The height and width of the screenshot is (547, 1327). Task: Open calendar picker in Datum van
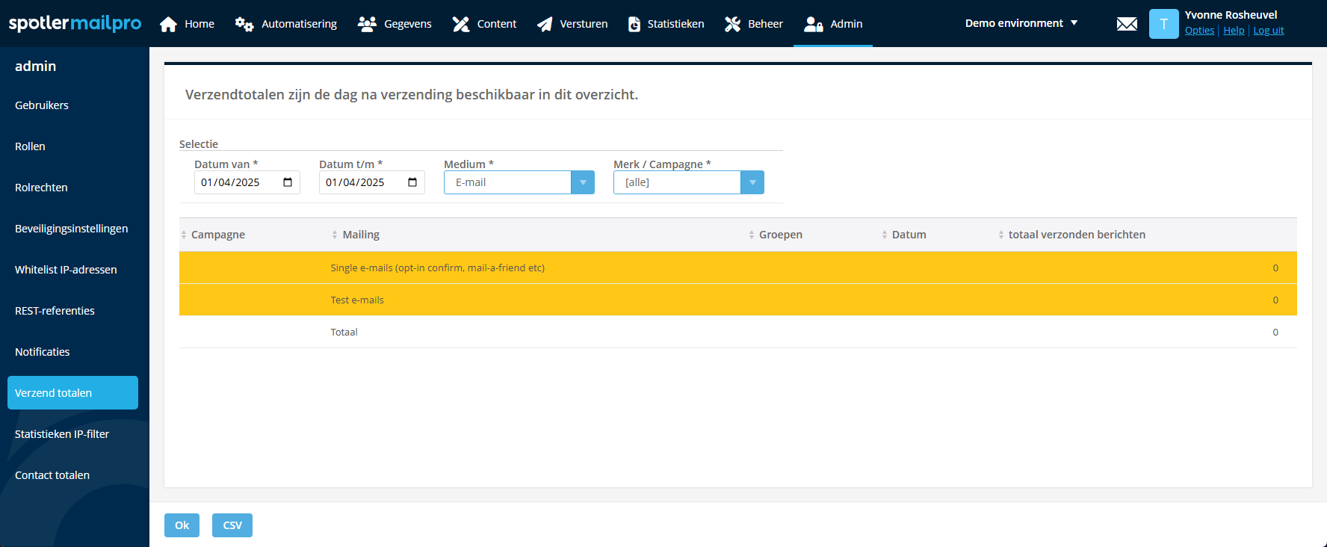tap(288, 182)
